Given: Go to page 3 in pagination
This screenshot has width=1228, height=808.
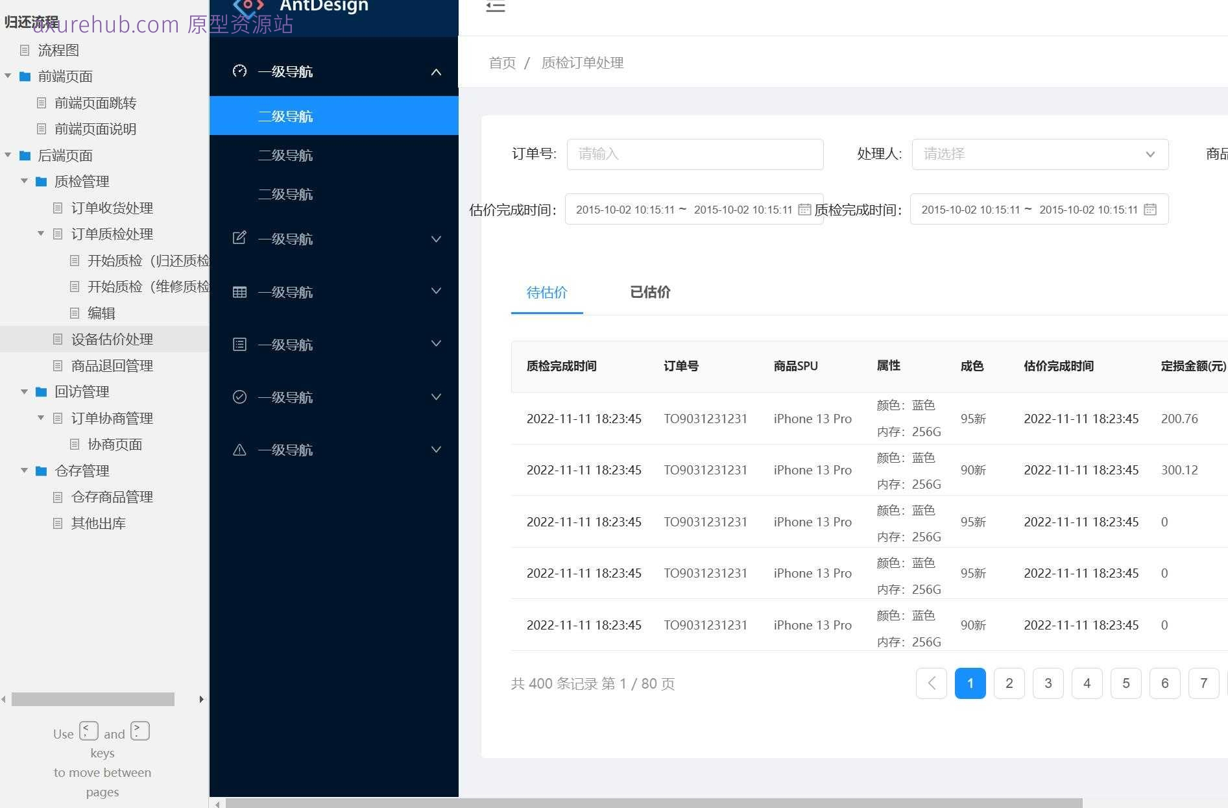Looking at the screenshot, I should [x=1048, y=683].
